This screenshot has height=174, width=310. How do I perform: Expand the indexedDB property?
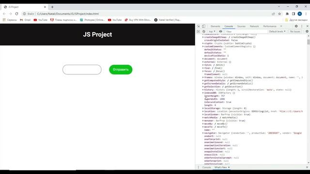click(x=203, y=93)
